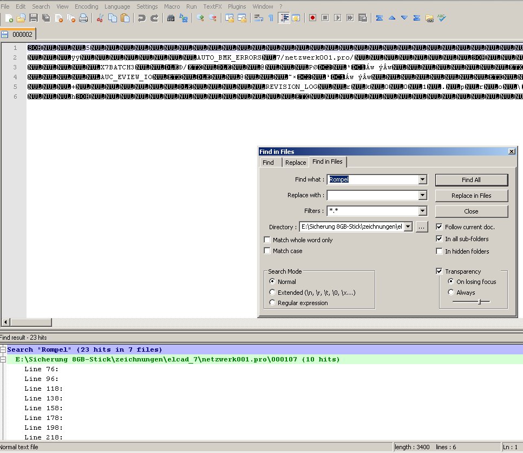
Task: Click the Copy icon
Action: point(113,18)
